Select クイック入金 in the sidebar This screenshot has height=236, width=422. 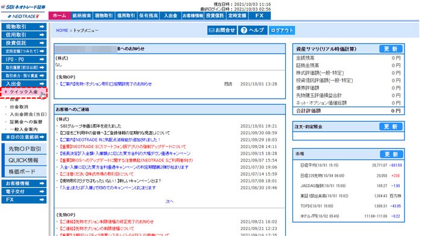coord(24,92)
